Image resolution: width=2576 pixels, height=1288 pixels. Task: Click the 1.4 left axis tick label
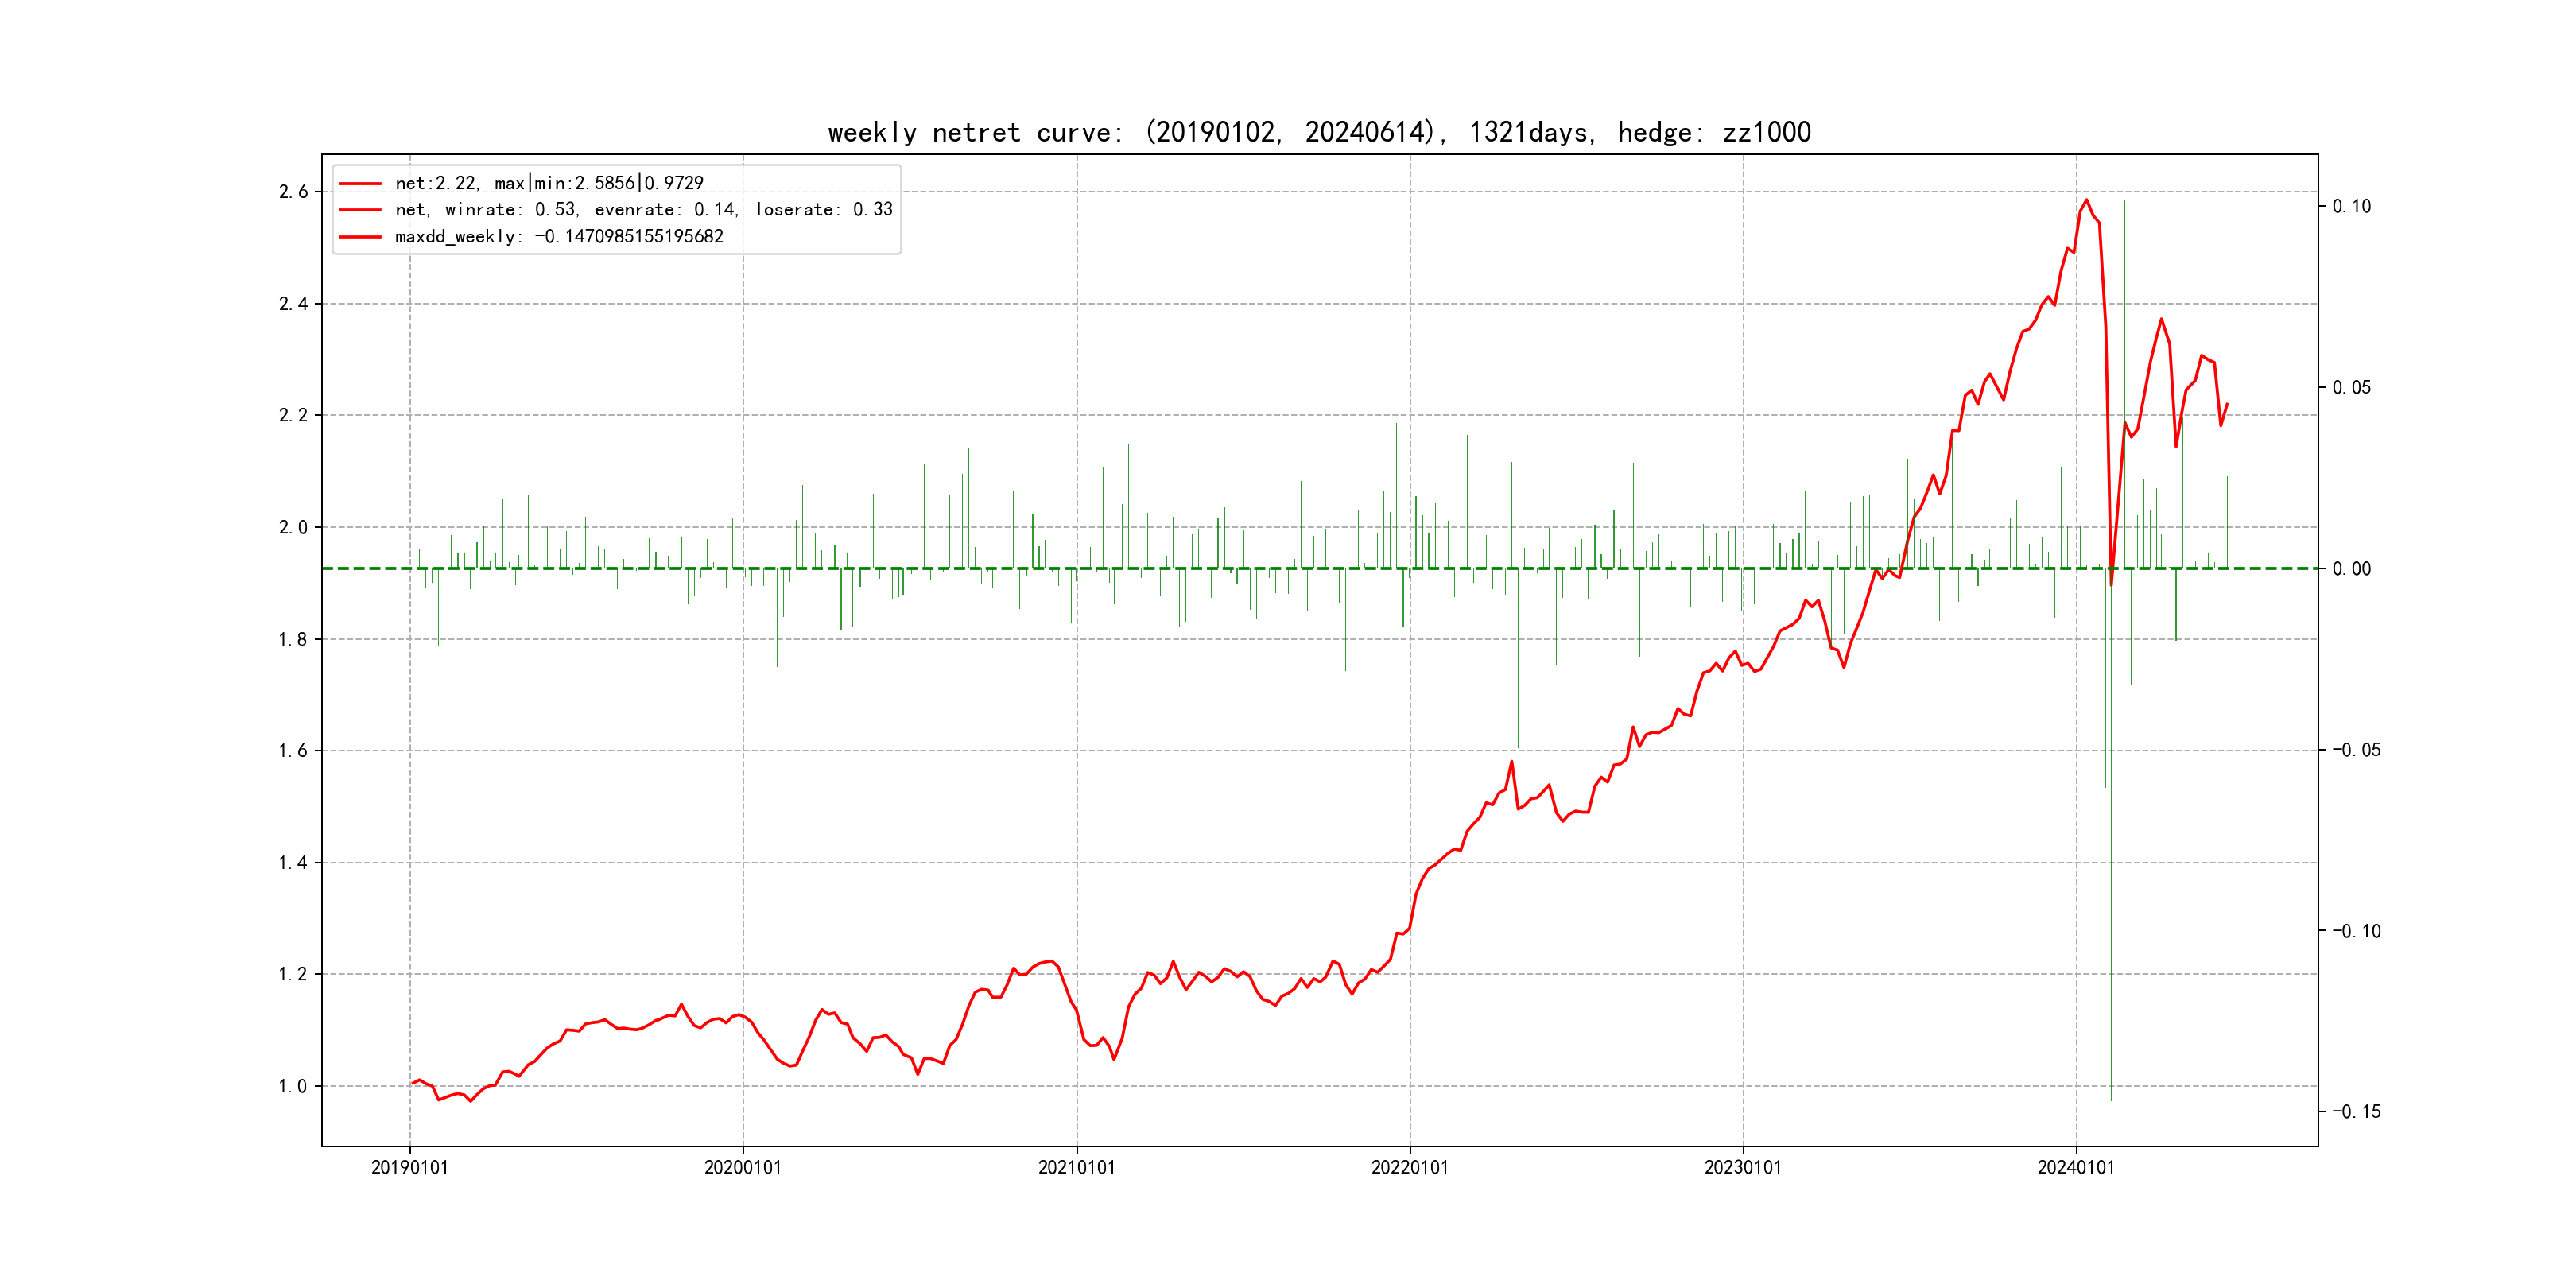(293, 863)
